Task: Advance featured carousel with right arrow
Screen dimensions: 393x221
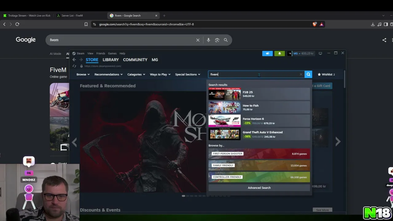Action: [x=338, y=142]
